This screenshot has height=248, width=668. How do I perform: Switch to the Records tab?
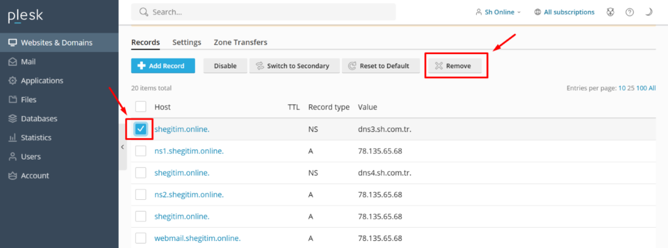(145, 42)
